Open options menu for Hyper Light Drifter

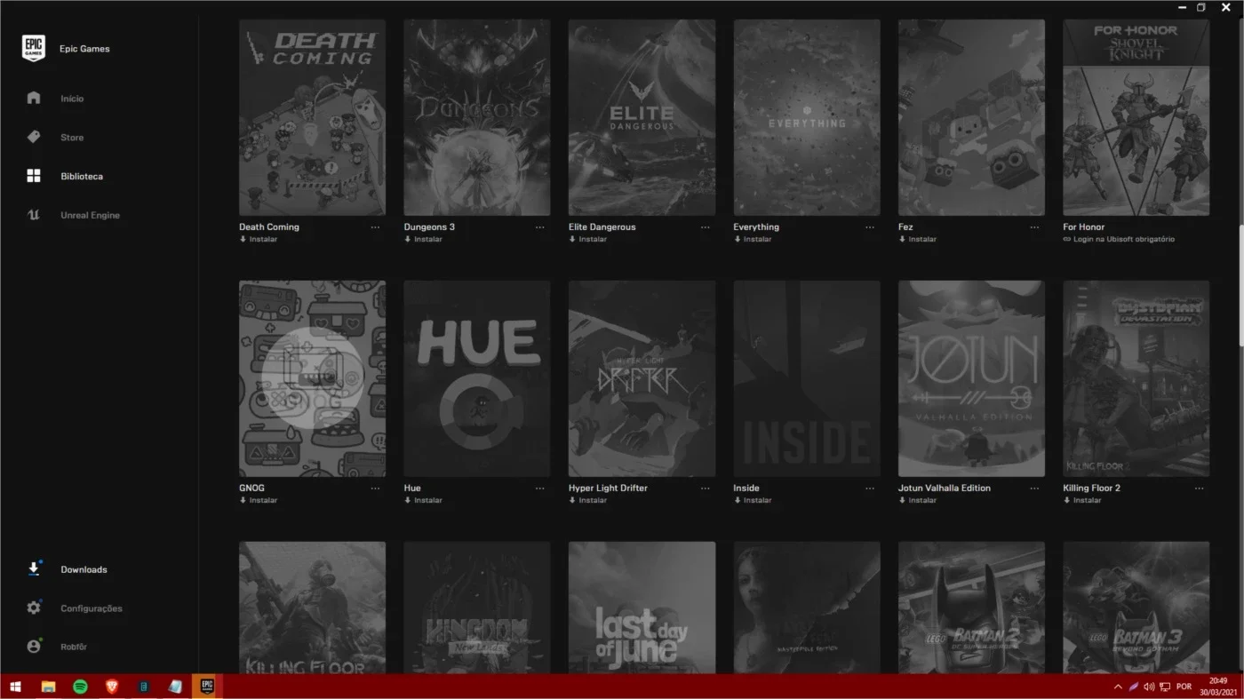705,489
